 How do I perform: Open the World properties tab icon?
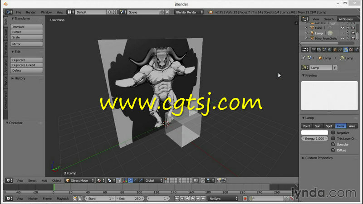coord(330,50)
